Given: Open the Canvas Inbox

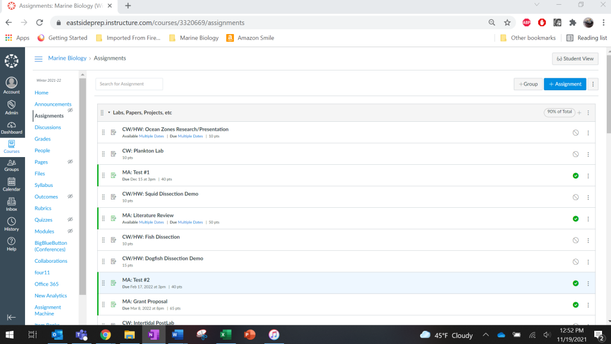Looking at the screenshot, I should [12, 204].
